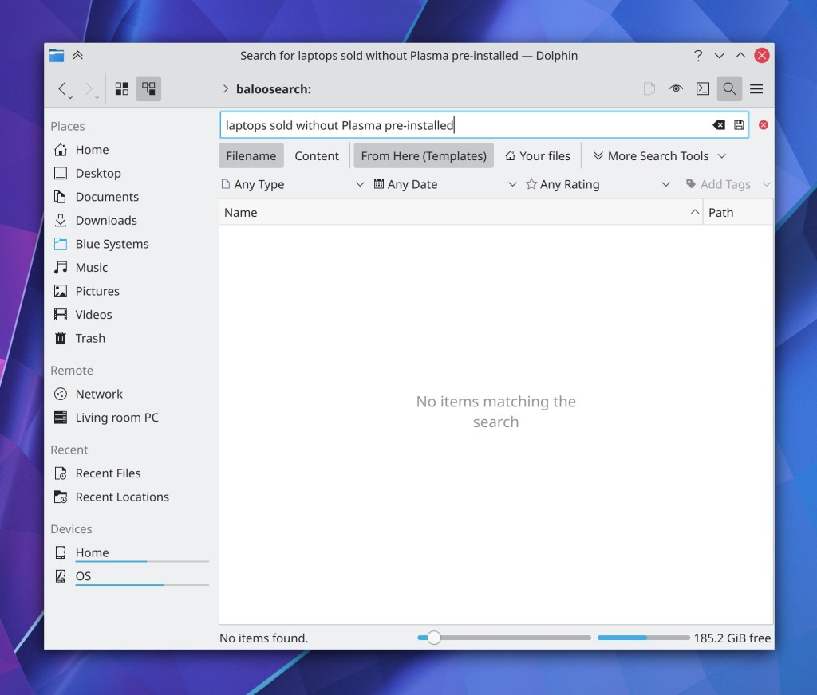The height and width of the screenshot is (695, 817).
Task: Toggle the preview eye icon
Action: 677,88
